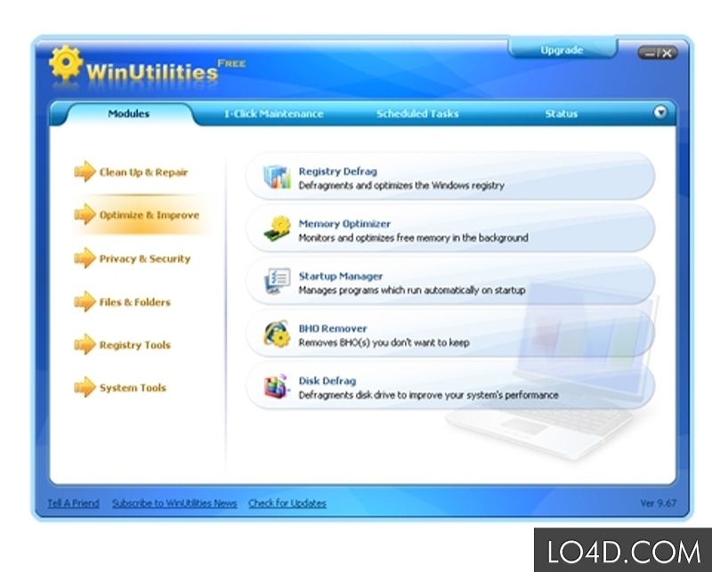The image size is (712, 572).
Task: Click the Startup Manager checklist icon
Action: pos(277,281)
